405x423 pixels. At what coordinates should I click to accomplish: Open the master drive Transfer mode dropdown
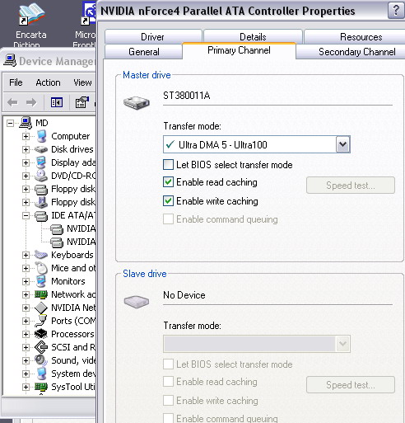343,144
